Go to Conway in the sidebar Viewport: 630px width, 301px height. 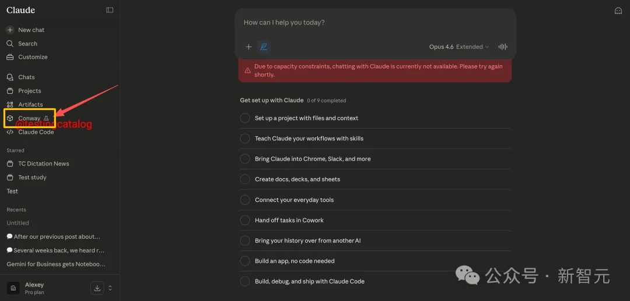point(29,118)
